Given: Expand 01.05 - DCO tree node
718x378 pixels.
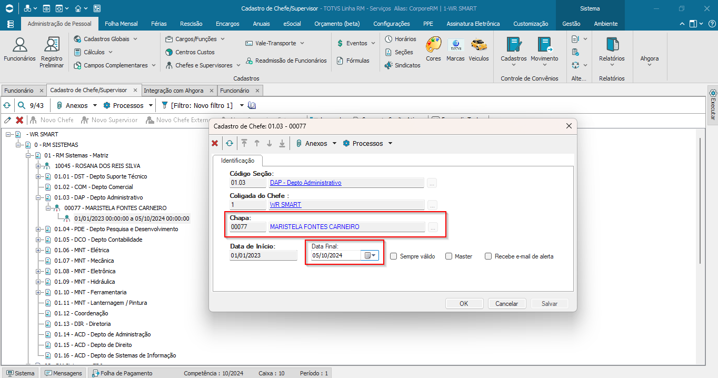Looking at the screenshot, I should pos(38,240).
